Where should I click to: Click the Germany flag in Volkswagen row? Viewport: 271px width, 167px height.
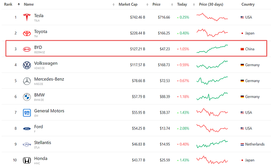click(x=242, y=65)
